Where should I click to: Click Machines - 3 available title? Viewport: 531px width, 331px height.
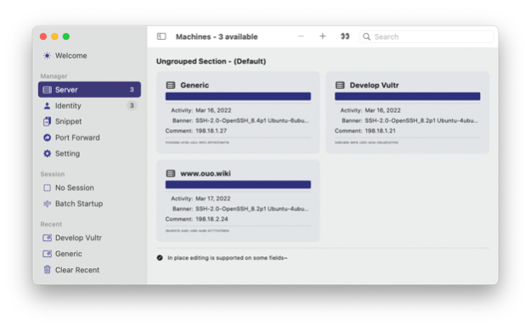tap(217, 36)
